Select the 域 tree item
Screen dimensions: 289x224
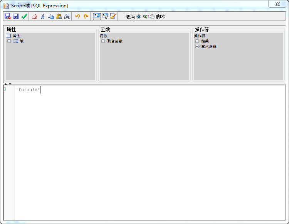[x=22, y=41]
